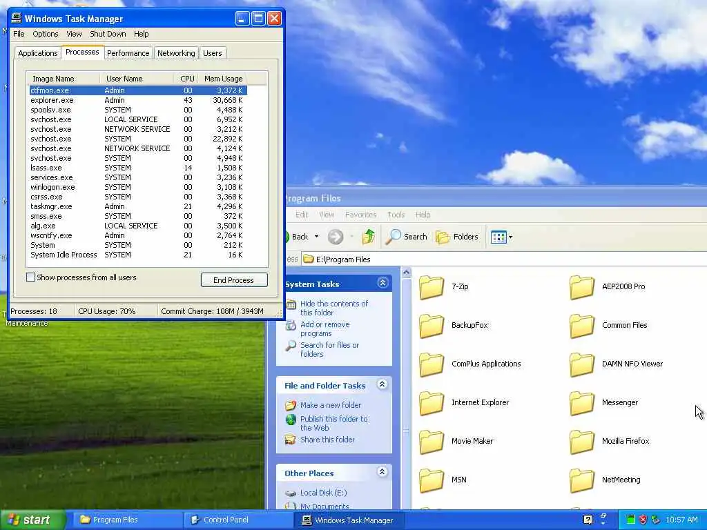Open the Start menu button
Image resolution: width=707 pixels, height=530 pixels.
pos(32,520)
